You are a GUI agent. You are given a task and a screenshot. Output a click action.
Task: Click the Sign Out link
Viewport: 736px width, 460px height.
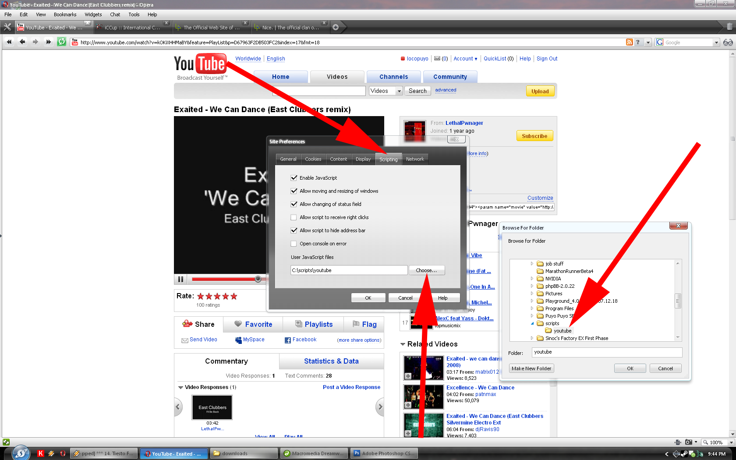(547, 59)
